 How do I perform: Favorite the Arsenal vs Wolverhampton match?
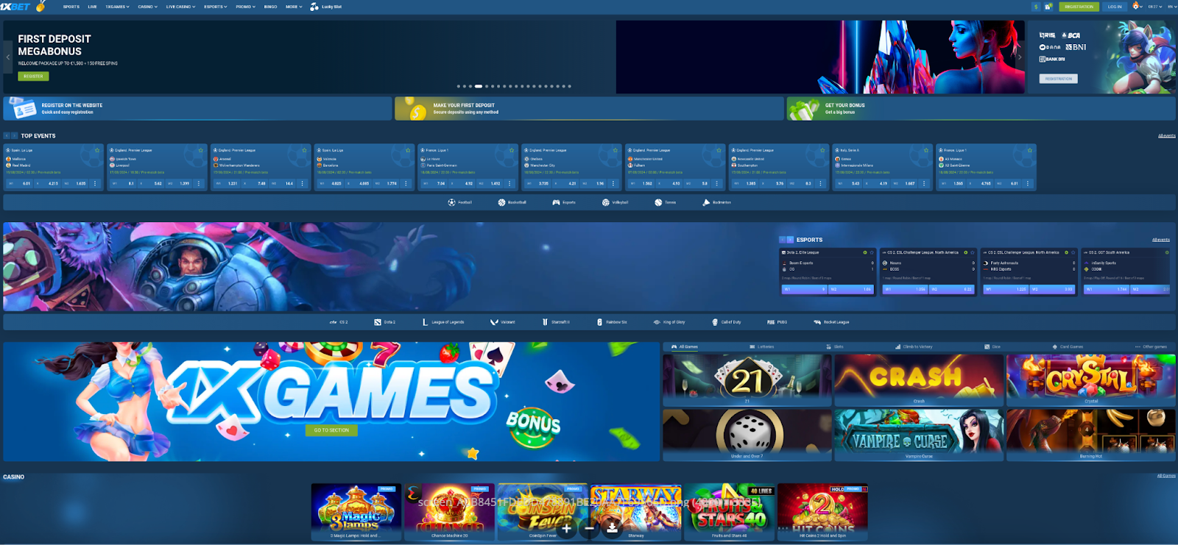click(x=304, y=150)
